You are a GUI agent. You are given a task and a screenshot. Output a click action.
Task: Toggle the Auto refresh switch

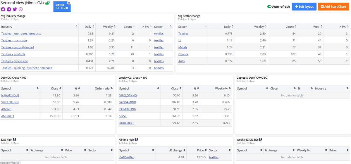(269, 7)
